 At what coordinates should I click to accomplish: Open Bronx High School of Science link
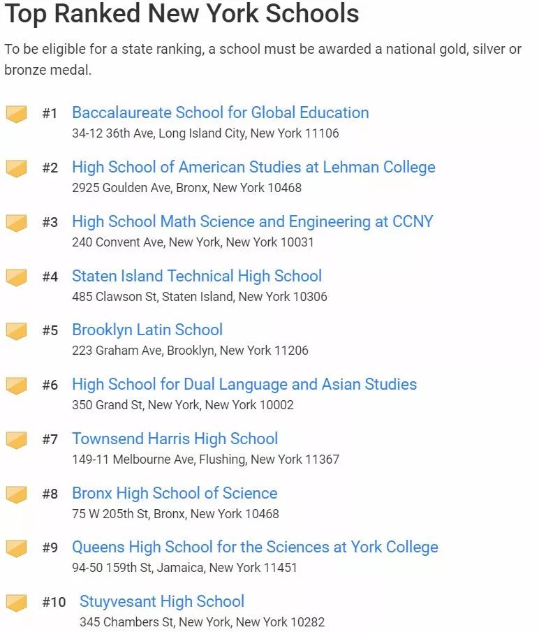point(175,493)
